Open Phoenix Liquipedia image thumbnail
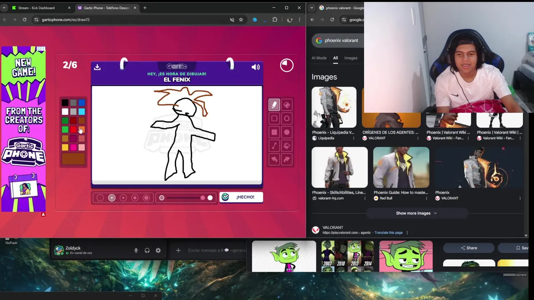This screenshot has width=534, height=300. 334,107
